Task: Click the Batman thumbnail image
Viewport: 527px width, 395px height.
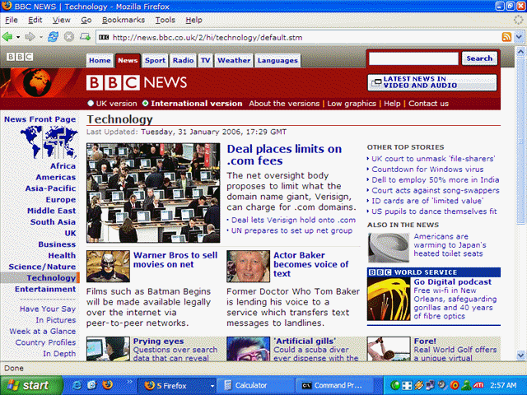Action: pyautogui.click(x=108, y=266)
